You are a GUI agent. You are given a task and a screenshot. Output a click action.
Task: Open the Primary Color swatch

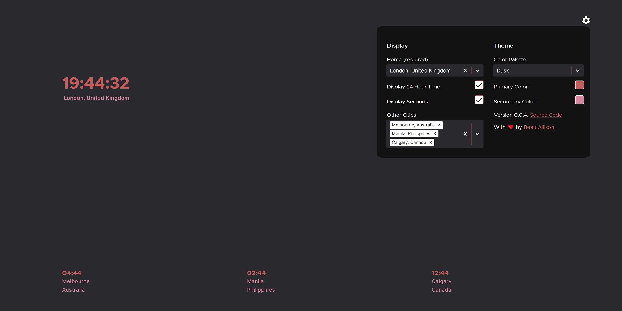pyautogui.click(x=579, y=85)
